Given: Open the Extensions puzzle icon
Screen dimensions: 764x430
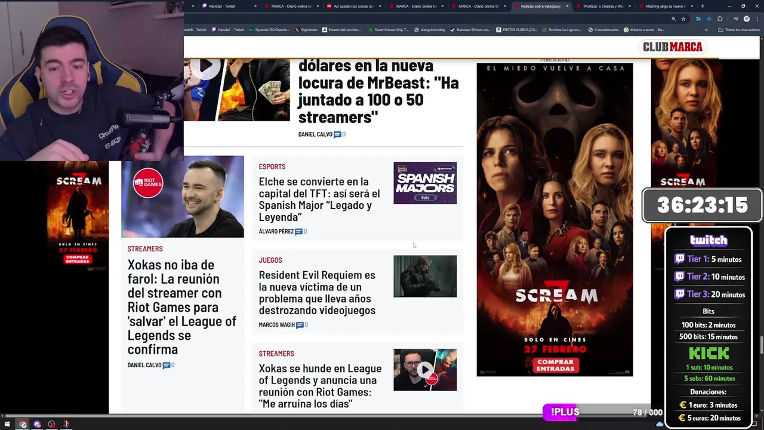Looking at the screenshot, I should [720, 19].
